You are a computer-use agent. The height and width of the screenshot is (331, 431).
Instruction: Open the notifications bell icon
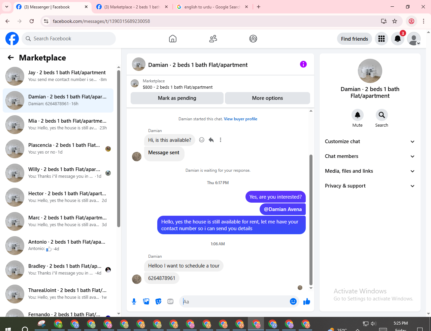pyautogui.click(x=398, y=39)
